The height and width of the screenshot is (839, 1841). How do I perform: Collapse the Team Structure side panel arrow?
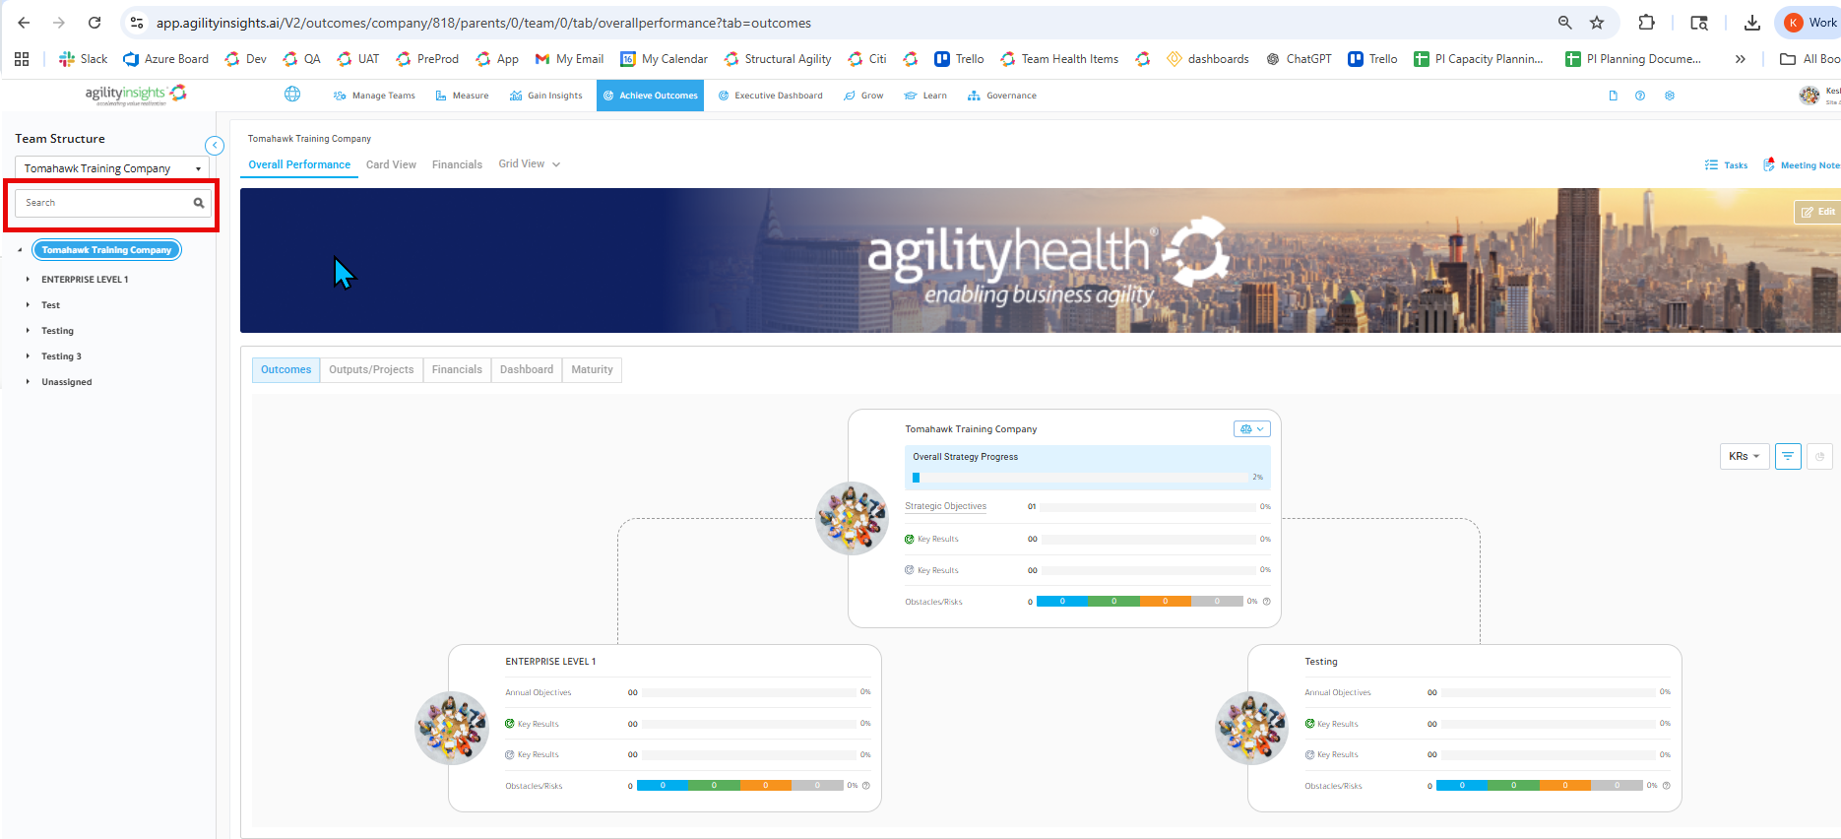point(215,146)
